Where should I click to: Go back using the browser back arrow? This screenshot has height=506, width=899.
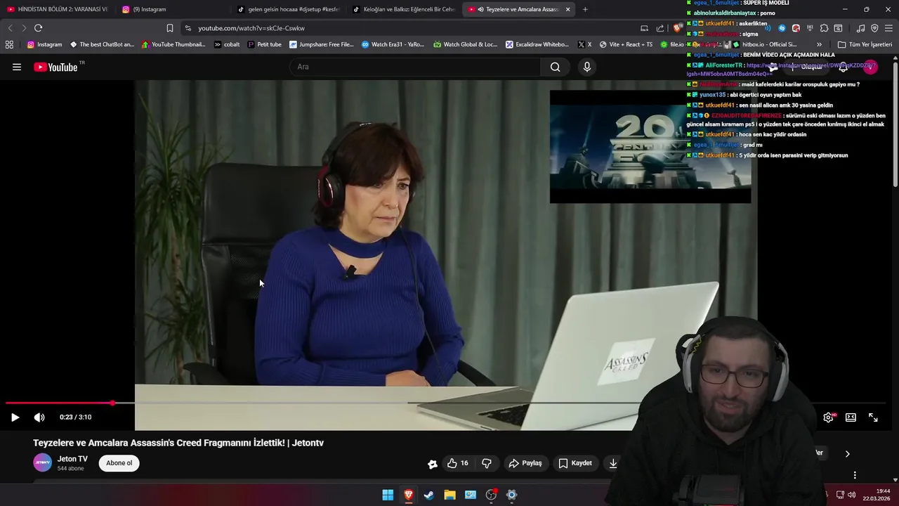(x=10, y=28)
